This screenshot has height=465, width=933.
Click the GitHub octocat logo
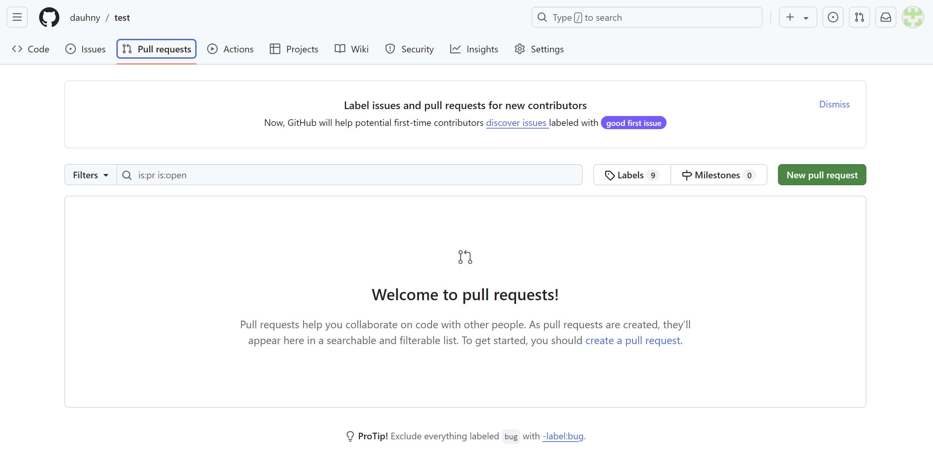pyautogui.click(x=49, y=17)
